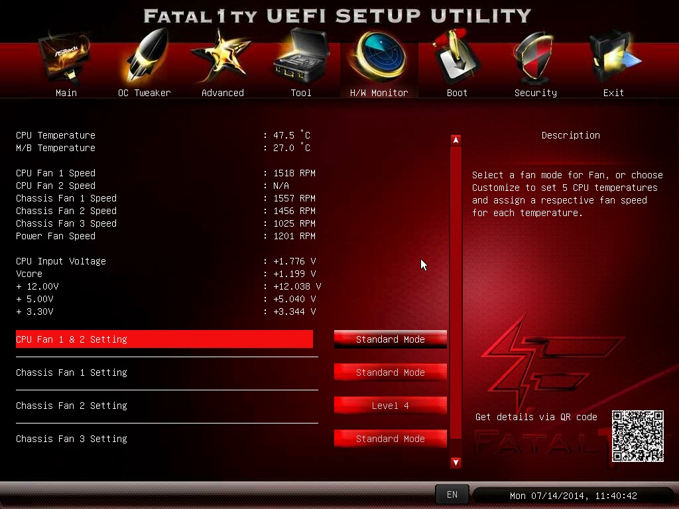Image resolution: width=679 pixels, height=509 pixels.
Task: Click the 1025 RPM value
Action: coord(294,223)
